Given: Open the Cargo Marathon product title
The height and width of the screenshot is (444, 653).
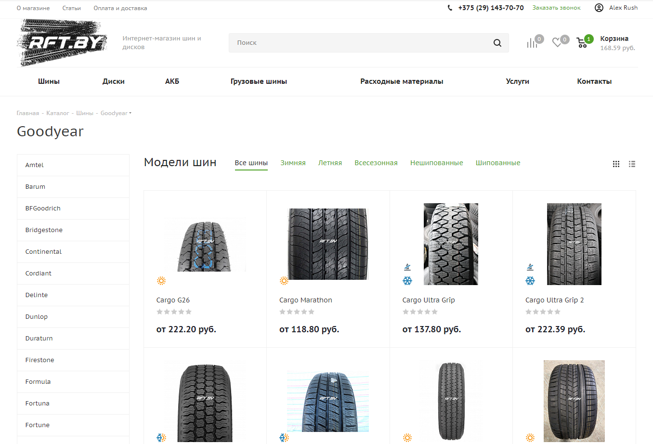Looking at the screenshot, I should tap(306, 300).
